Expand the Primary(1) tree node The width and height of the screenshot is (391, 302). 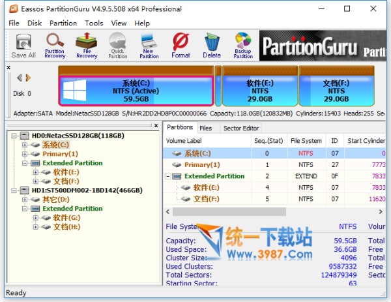coord(25,154)
